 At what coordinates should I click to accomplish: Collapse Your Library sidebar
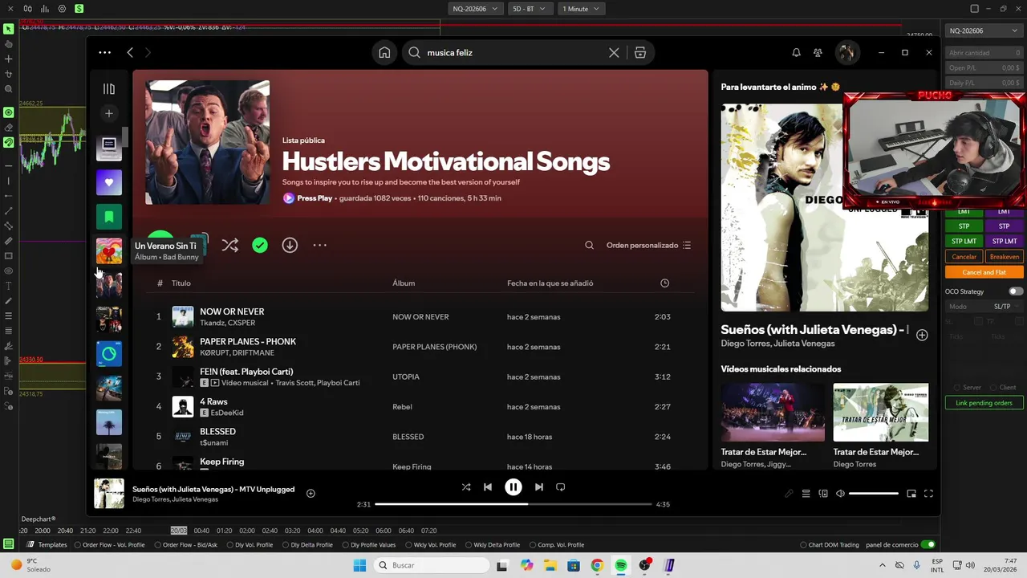click(109, 89)
